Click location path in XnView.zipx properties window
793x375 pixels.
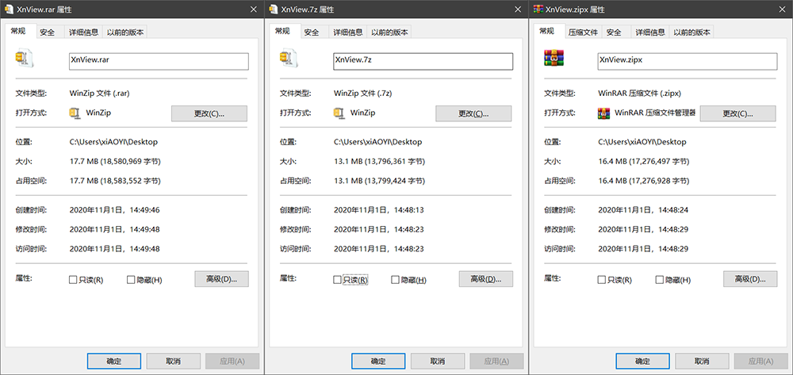[642, 143]
